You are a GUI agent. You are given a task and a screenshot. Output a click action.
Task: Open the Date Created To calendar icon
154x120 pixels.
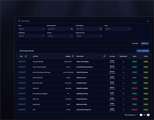click(101, 29)
